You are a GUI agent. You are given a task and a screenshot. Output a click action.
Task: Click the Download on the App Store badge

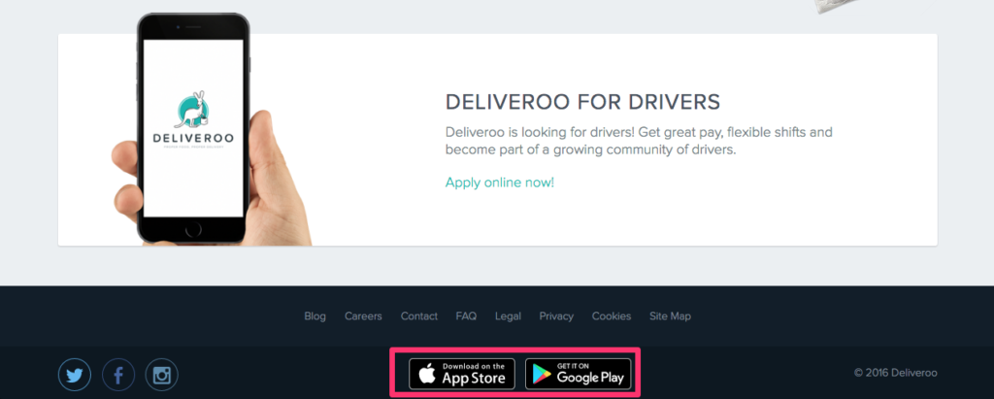tap(461, 374)
